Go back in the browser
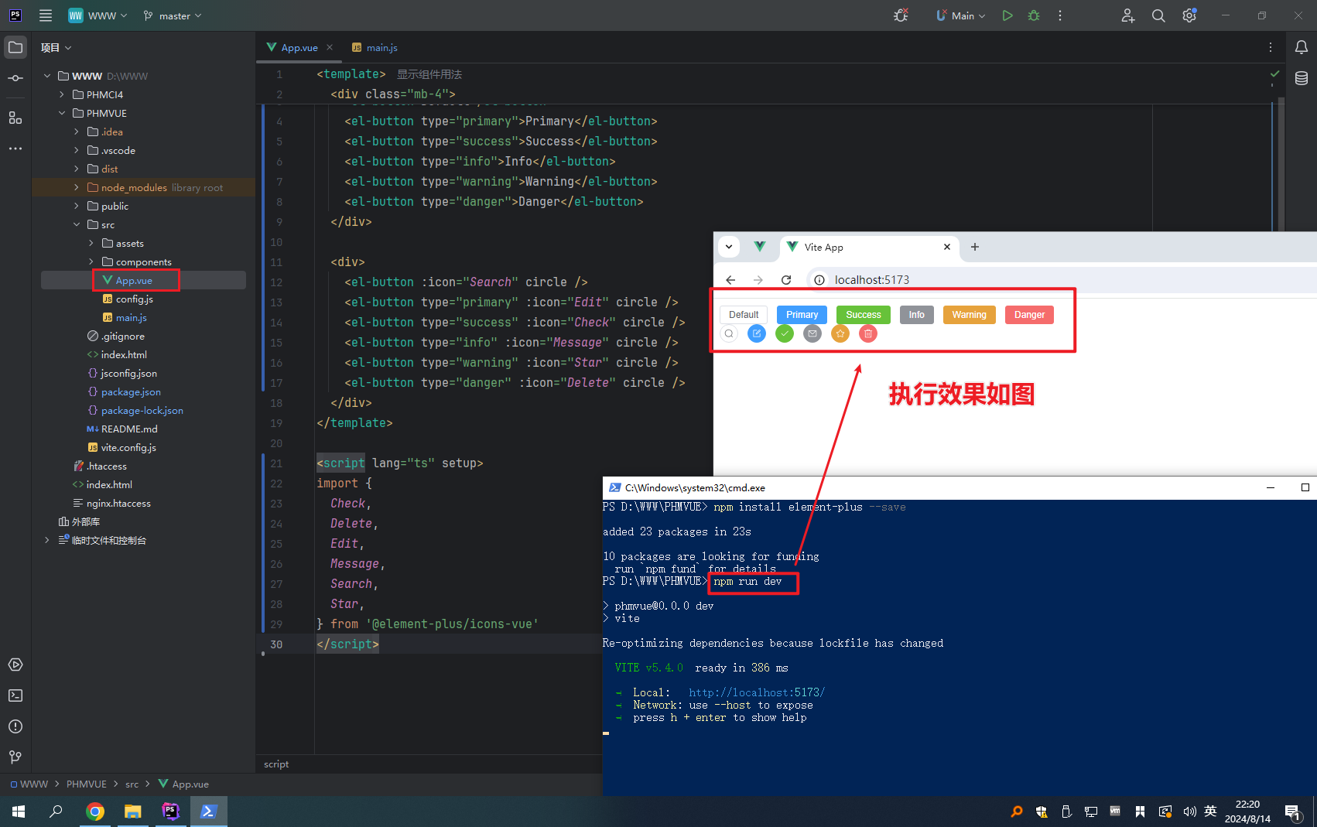This screenshot has height=827, width=1317. pos(730,280)
